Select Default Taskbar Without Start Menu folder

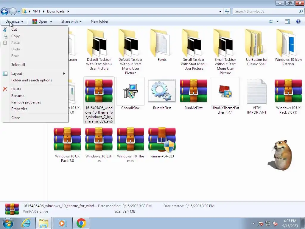pyautogui.click(x=130, y=52)
